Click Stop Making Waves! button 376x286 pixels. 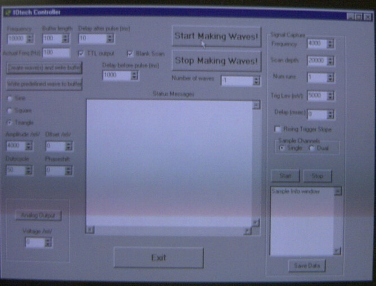point(216,61)
